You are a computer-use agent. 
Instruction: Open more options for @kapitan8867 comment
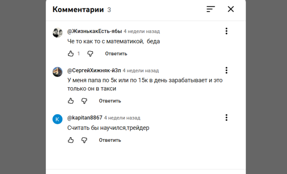pos(226,117)
